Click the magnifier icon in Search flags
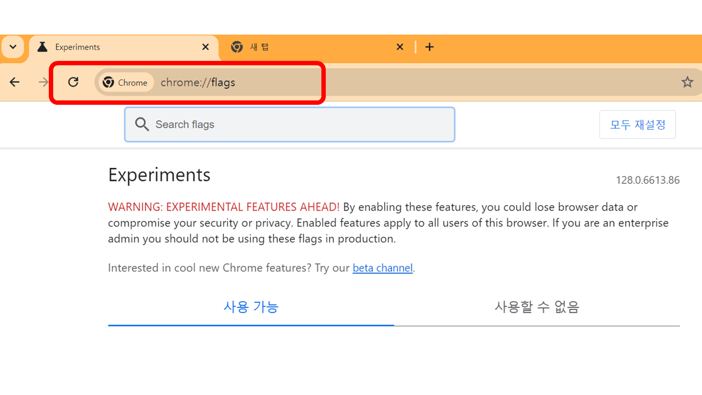Image resolution: width=702 pixels, height=395 pixels. (142, 125)
